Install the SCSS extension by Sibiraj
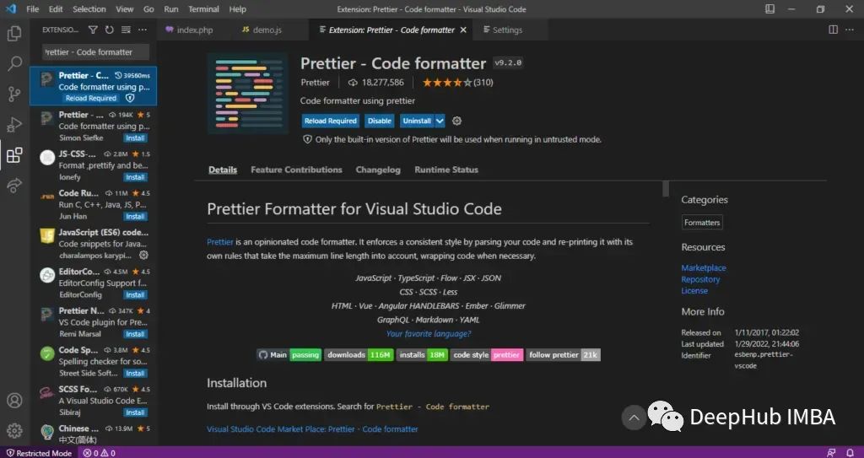The height and width of the screenshot is (458, 864). [x=135, y=412]
